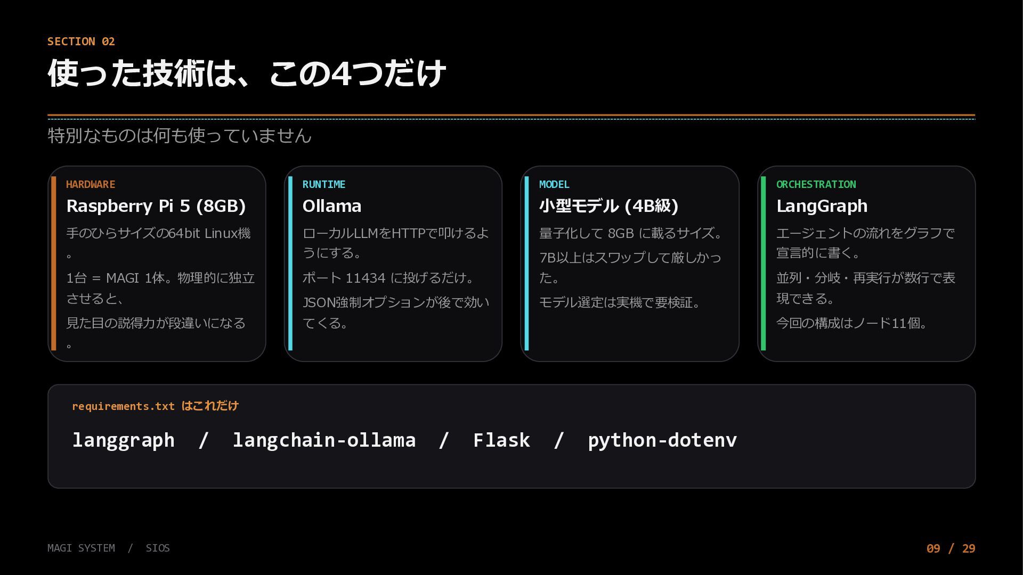Click the line "今回の構成はノード11個。"
The width and height of the screenshot is (1023, 575).
click(852, 323)
